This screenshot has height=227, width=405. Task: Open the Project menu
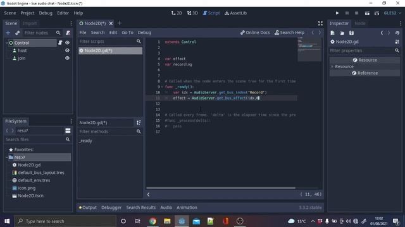tap(27, 13)
